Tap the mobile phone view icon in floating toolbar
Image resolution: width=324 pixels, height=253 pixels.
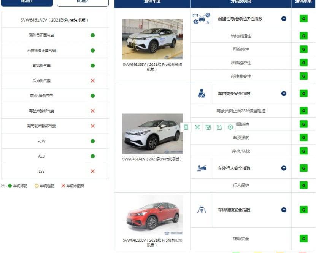click(x=186, y=127)
